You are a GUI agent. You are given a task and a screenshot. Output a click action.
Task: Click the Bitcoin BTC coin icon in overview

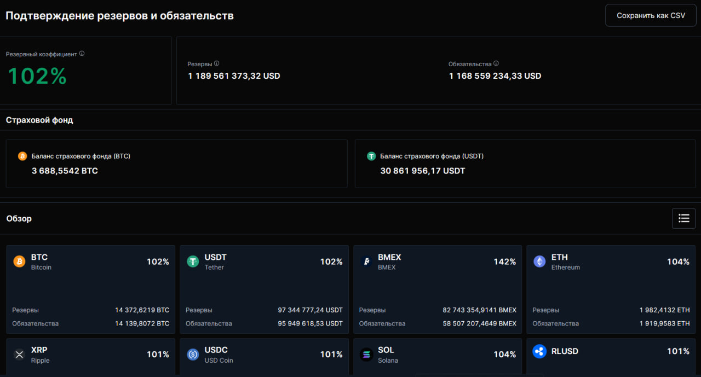click(19, 262)
